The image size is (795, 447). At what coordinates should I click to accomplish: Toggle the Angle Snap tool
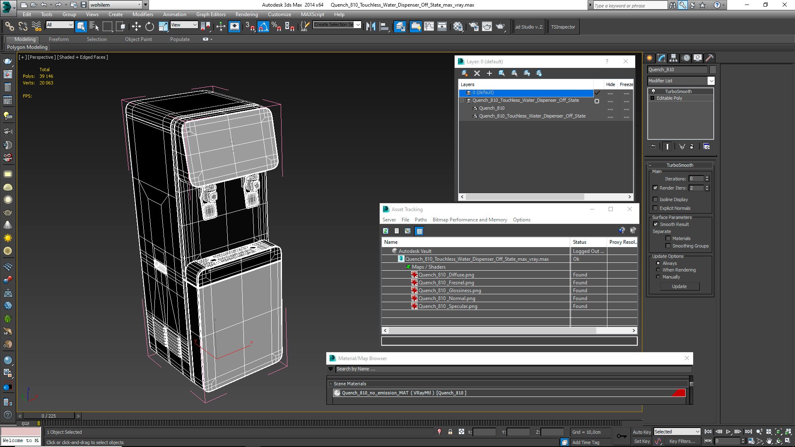coord(263,27)
